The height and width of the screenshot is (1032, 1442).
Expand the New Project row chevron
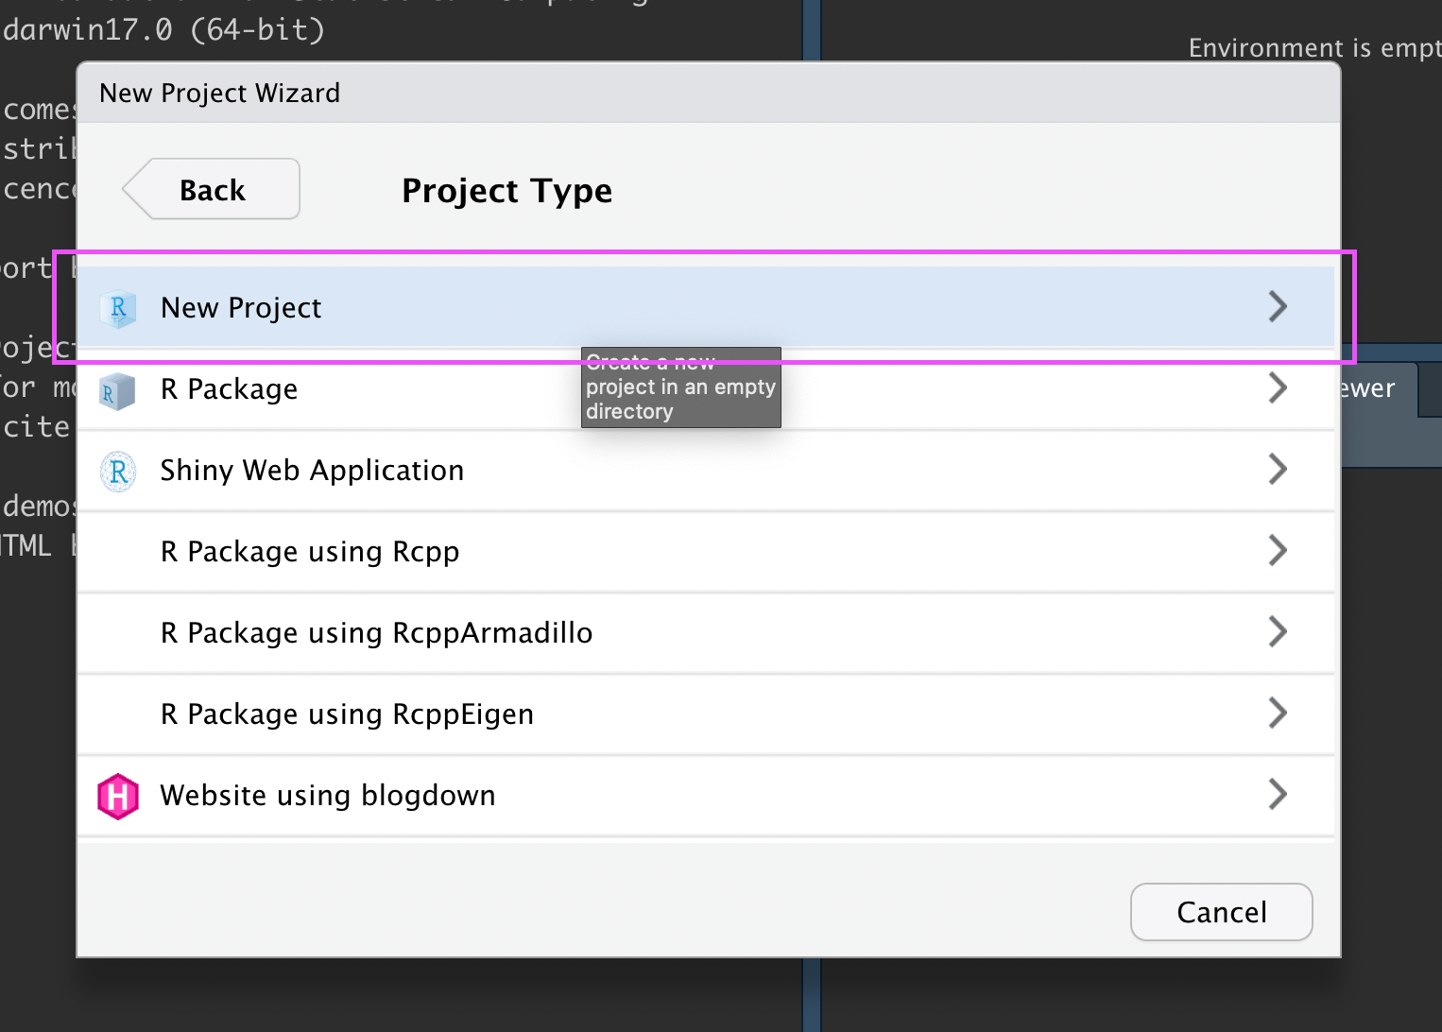[1278, 306]
